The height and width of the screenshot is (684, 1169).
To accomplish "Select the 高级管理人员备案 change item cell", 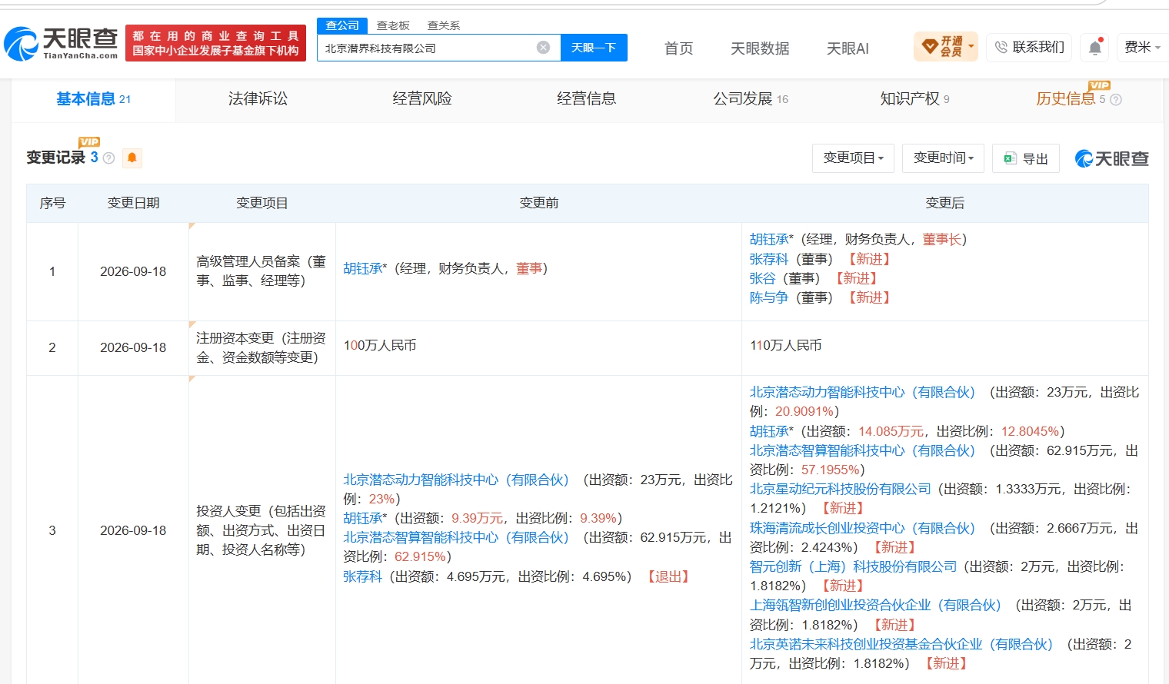I will pos(262,271).
